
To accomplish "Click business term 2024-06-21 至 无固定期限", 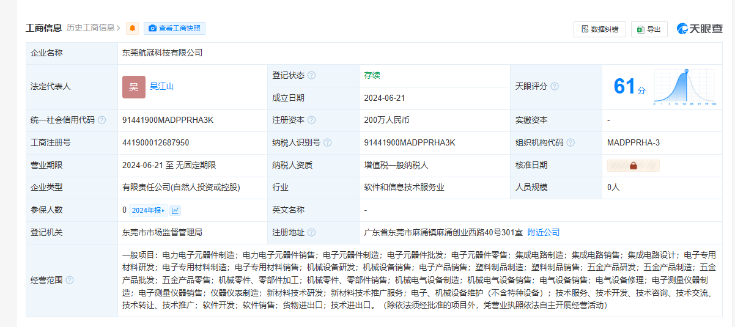I will (x=169, y=165).
